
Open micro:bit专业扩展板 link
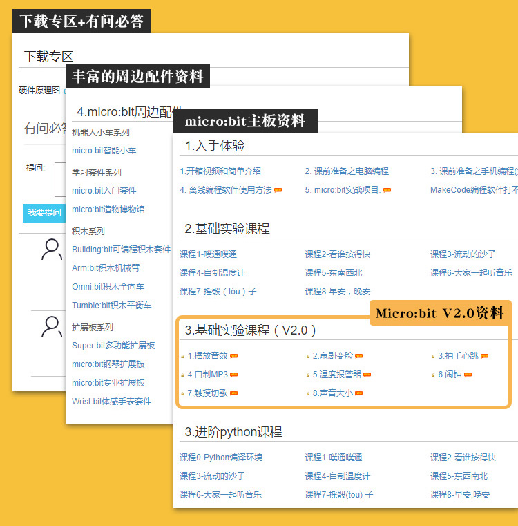pos(108,383)
